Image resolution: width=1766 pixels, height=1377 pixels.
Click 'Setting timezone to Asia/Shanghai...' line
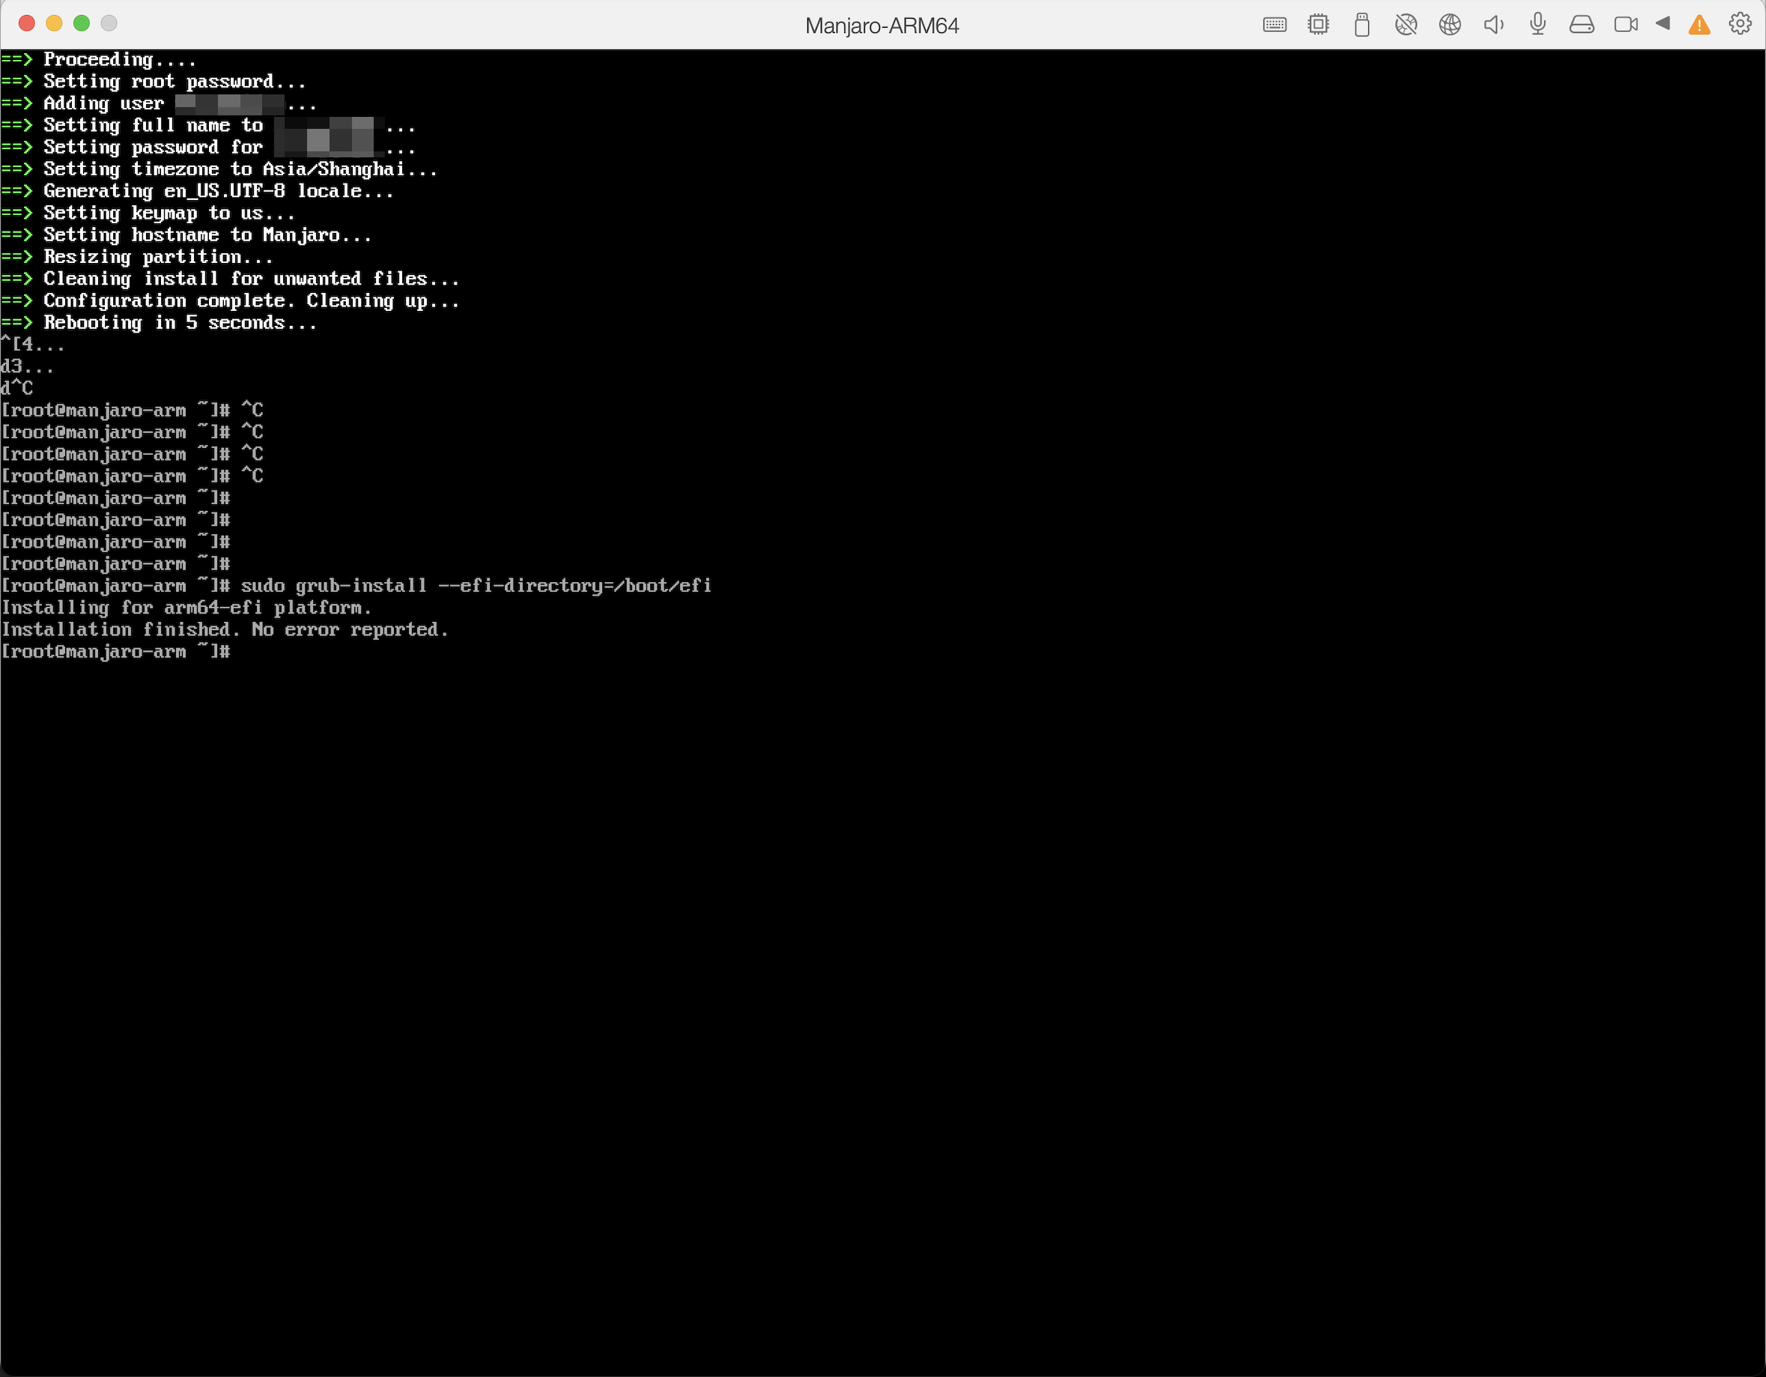[x=219, y=169]
